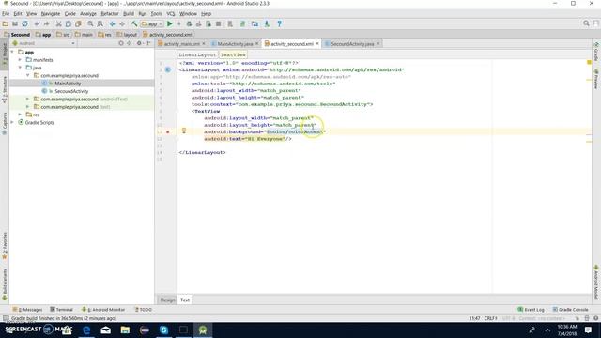Expand the Gradle Scripts node
This screenshot has height=338, width=601.
[x=12, y=122]
